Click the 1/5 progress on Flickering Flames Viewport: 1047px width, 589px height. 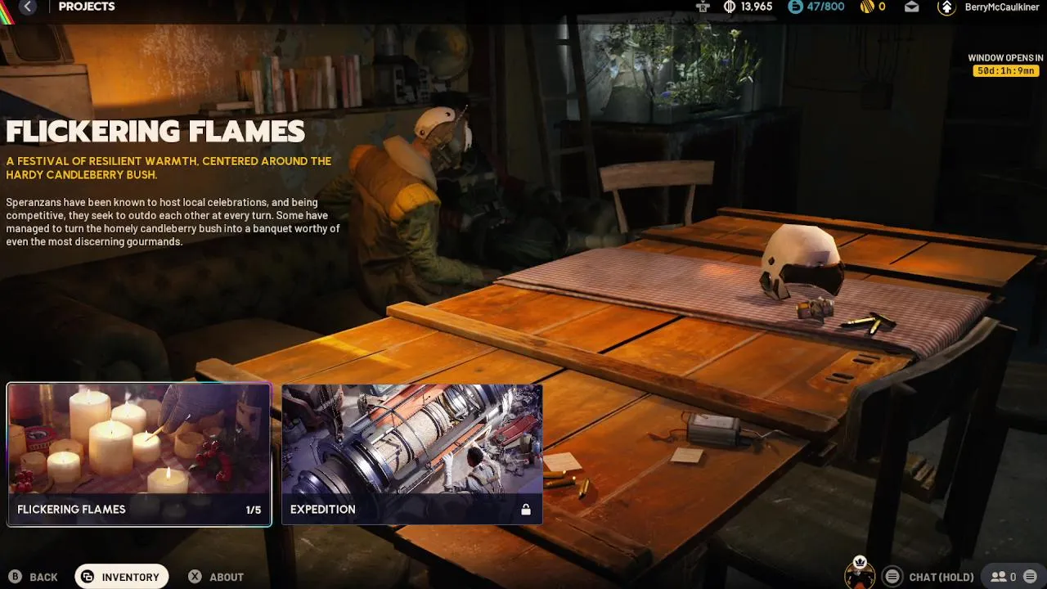254,510
